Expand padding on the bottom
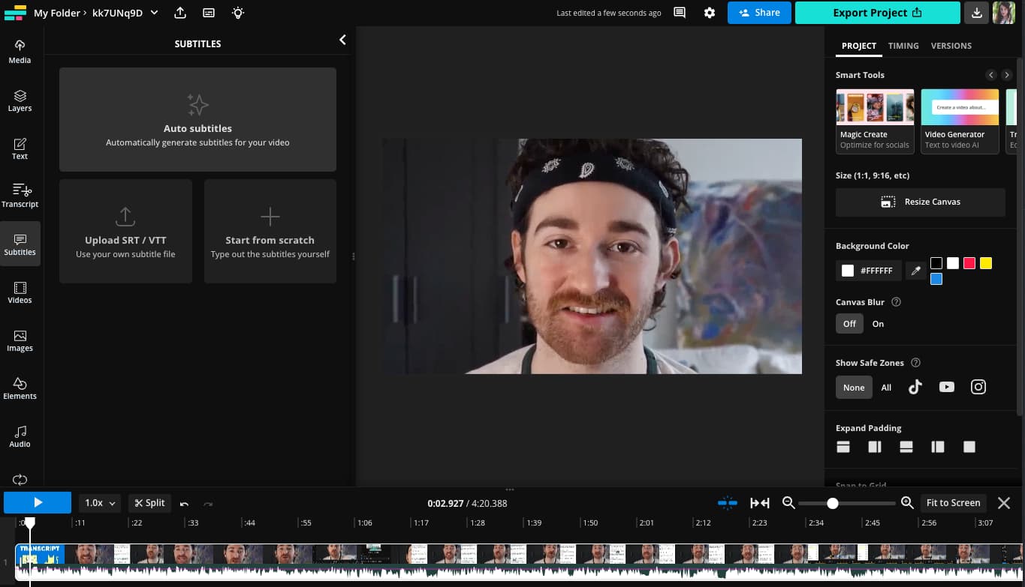1025x587 pixels. click(x=906, y=447)
